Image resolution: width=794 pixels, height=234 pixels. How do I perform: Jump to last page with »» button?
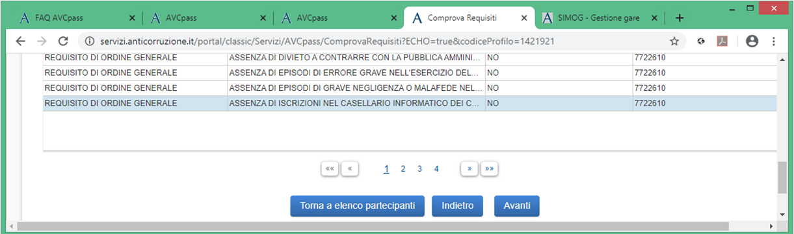coord(490,169)
